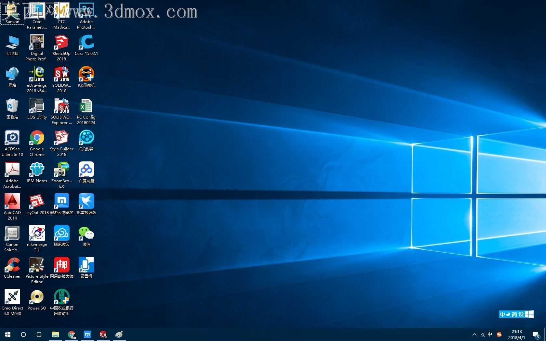Select the 百度网盘 (Baidu Netdisk) icon
The image size is (546, 341).
tap(86, 172)
